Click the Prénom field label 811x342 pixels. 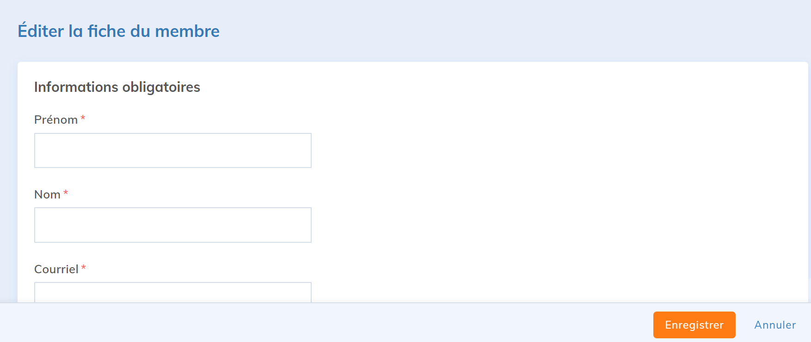pos(56,120)
